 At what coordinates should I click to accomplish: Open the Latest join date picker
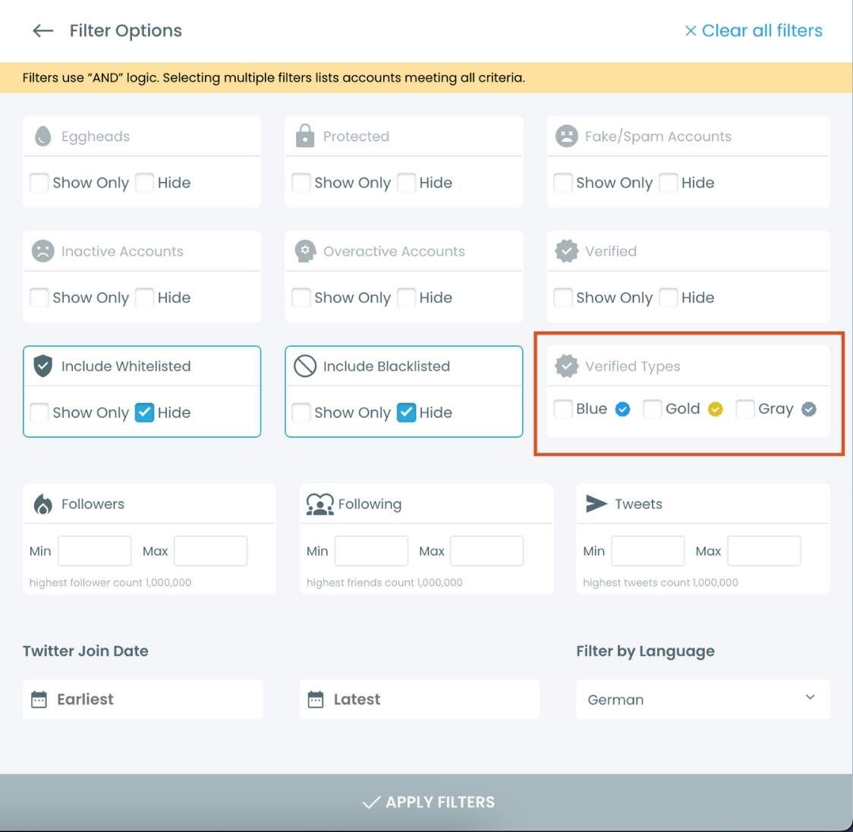pos(419,699)
